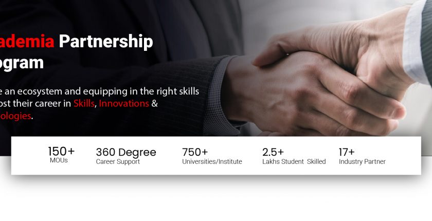
Task: Click the 'boost their career in' paragraph line
Action: point(79,103)
